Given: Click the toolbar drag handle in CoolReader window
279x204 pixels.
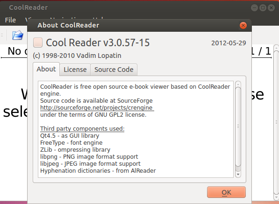Looking at the screenshot, I should click(2, 35).
